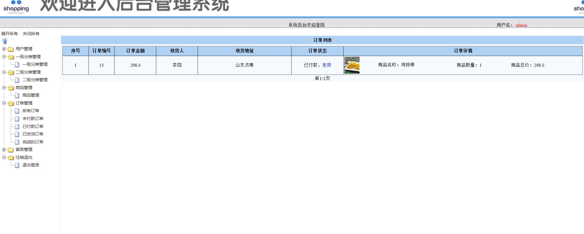Viewport: 584px width, 234px height.
Task: Open 已付款订单 list
Action: [33, 126]
